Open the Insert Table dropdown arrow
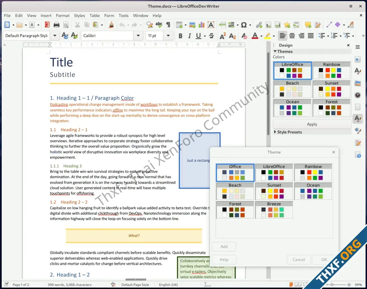The width and height of the screenshot is (367, 289). [x=185, y=25]
